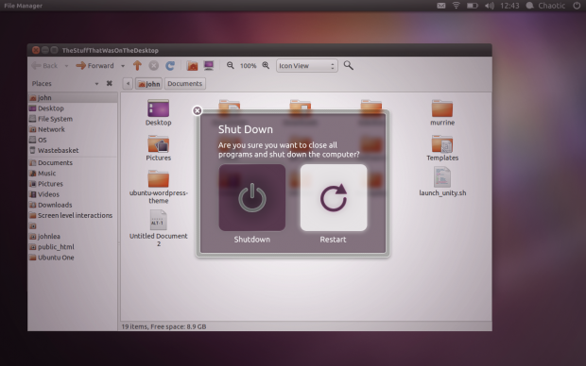Viewport: 586px width, 366px height.
Task: Go Back in the file manager toolbar
Action: 44,66
